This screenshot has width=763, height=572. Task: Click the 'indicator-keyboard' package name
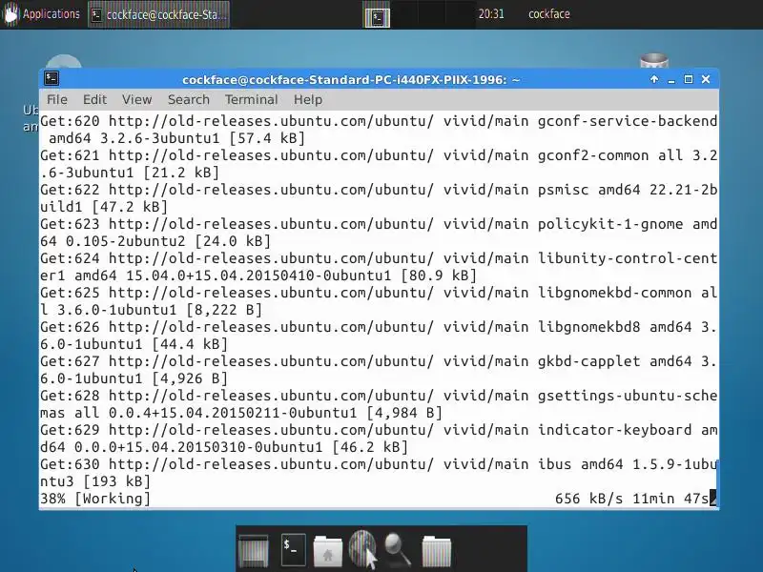tap(614, 430)
